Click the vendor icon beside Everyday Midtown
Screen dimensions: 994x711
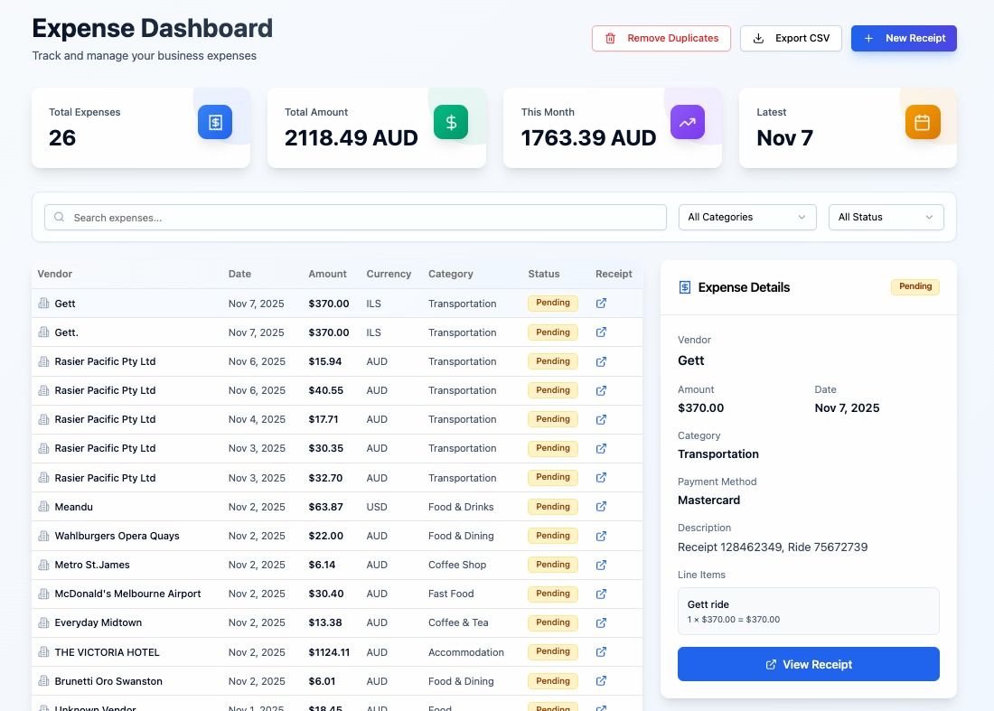(43, 622)
